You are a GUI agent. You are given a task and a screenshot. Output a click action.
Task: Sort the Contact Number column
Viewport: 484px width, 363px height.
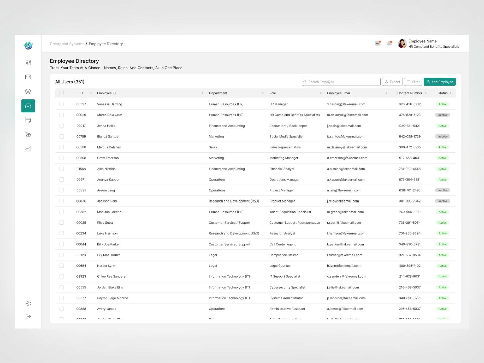pos(426,93)
